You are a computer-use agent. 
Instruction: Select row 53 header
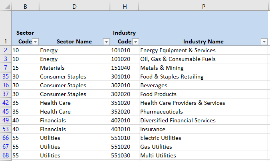(6, 129)
